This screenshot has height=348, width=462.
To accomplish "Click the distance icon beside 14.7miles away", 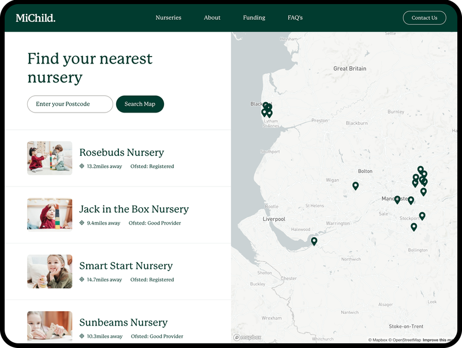I will (82, 279).
